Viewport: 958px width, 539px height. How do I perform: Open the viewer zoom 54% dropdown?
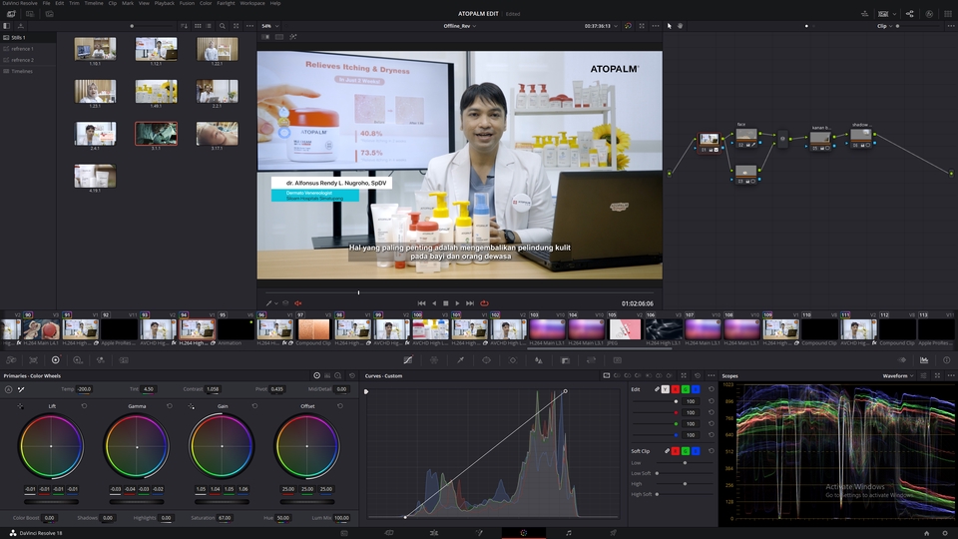point(270,26)
